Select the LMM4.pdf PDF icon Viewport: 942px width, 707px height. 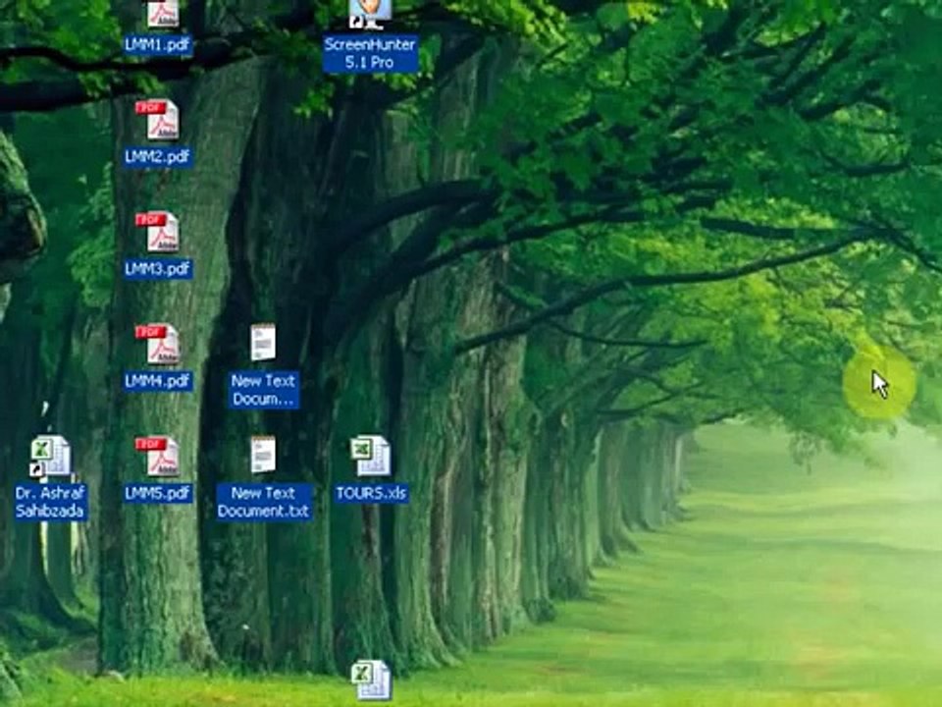point(157,344)
